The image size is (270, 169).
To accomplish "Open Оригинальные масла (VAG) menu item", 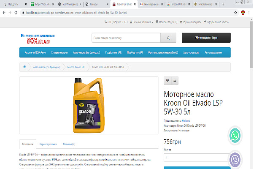I will [163, 52].
